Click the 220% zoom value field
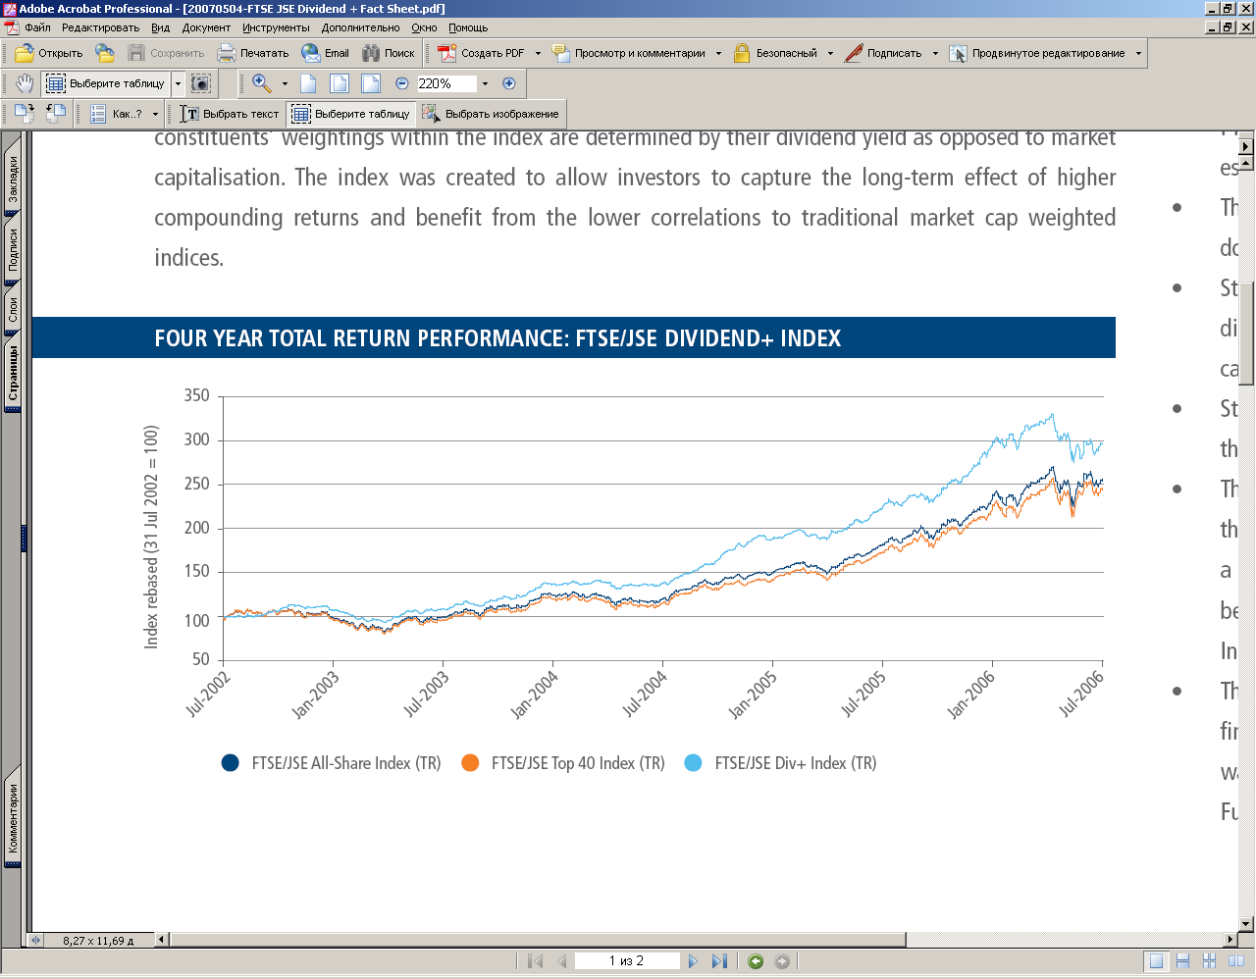 coord(446,83)
